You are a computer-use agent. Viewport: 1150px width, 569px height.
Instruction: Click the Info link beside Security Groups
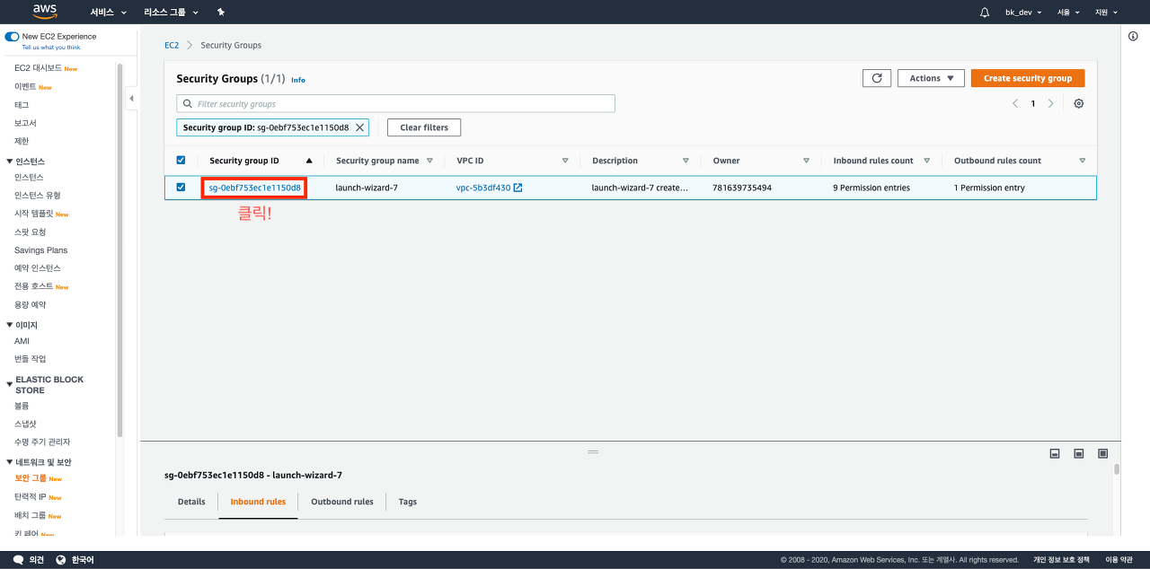point(298,80)
